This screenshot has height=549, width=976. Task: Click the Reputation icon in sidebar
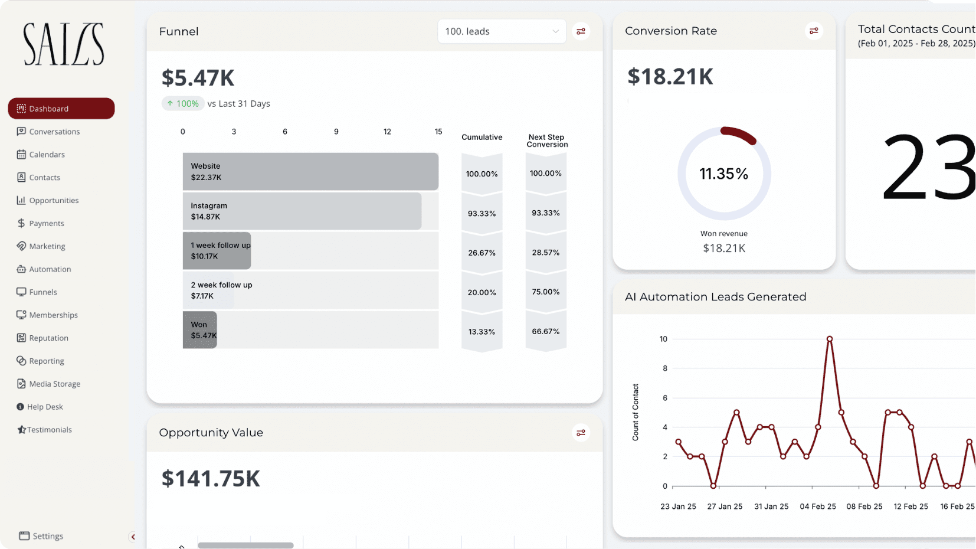coord(21,338)
